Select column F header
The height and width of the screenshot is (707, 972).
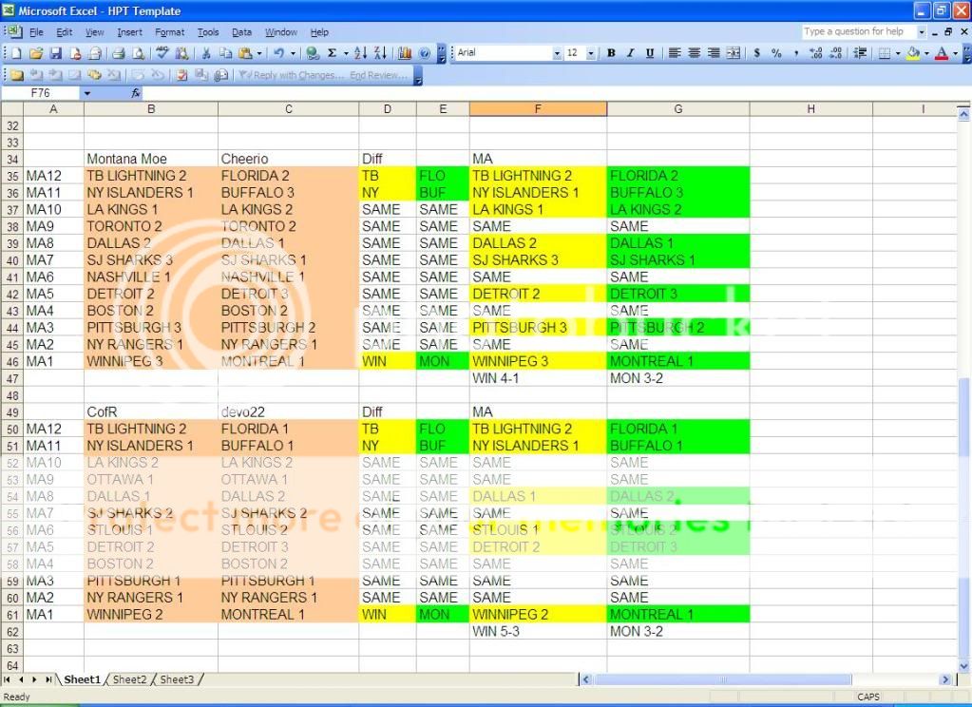click(538, 109)
